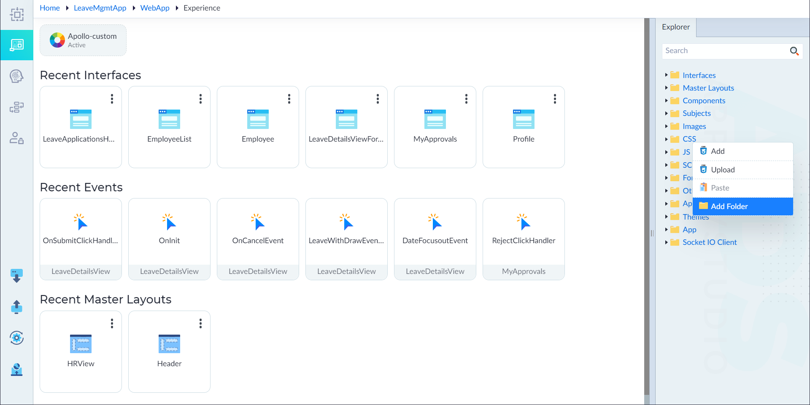Expand the Components folder arrow

(666, 100)
